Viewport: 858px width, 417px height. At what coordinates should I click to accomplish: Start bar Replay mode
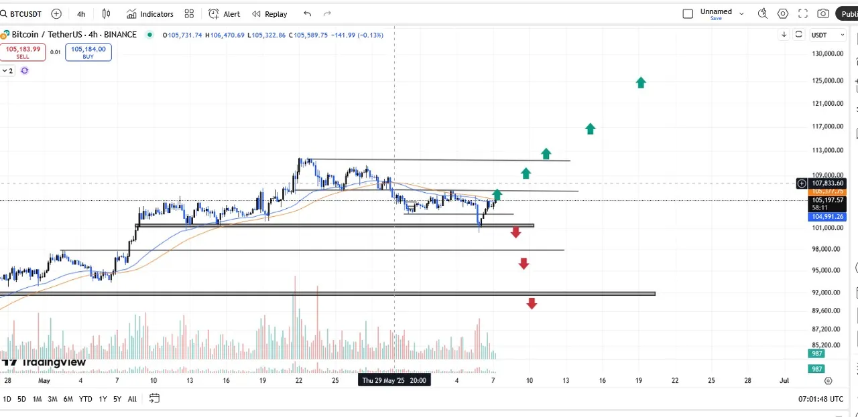[269, 13]
